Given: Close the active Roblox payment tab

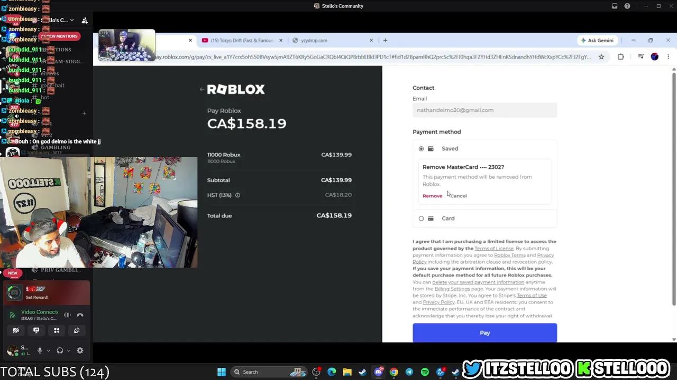Looking at the screenshot, I should click(x=190, y=41).
